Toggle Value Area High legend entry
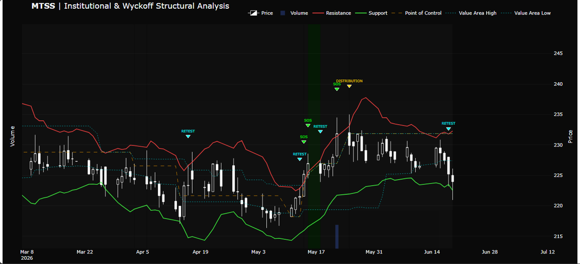This screenshot has width=580, height=264. (471, 13)
